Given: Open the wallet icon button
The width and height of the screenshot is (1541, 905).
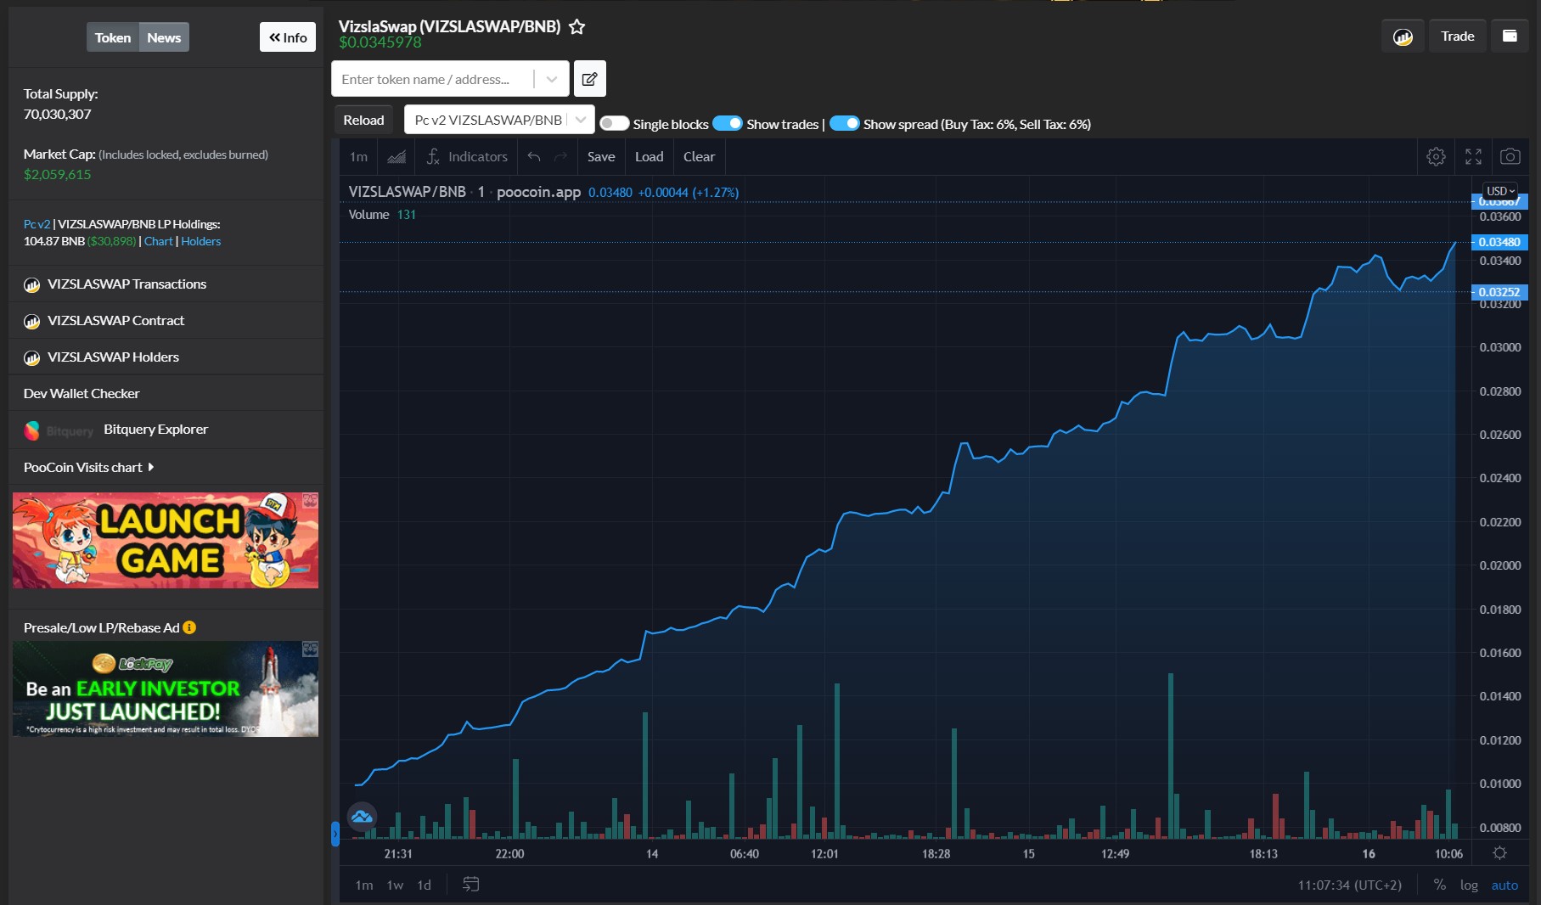Looking at the screenshot, I should (x=1510, y=36).
